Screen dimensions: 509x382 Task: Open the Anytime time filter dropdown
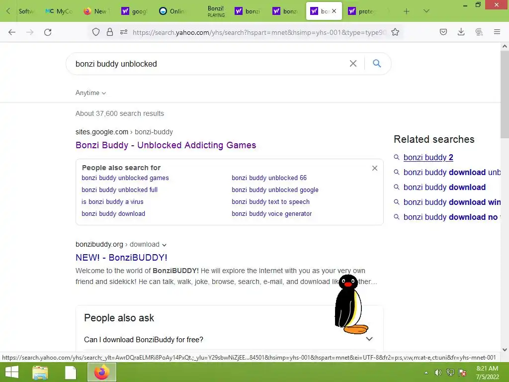coord(90,93)
